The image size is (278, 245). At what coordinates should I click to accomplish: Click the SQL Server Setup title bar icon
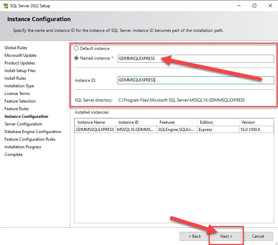pyautogui.click(x=6, y=6)
